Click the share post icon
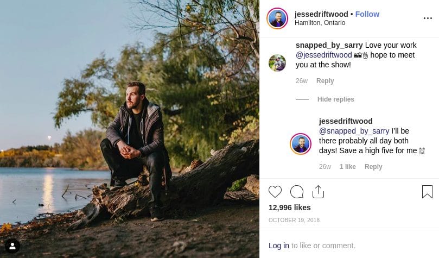The width and height of the screenshot is (439, 258). 318,192
